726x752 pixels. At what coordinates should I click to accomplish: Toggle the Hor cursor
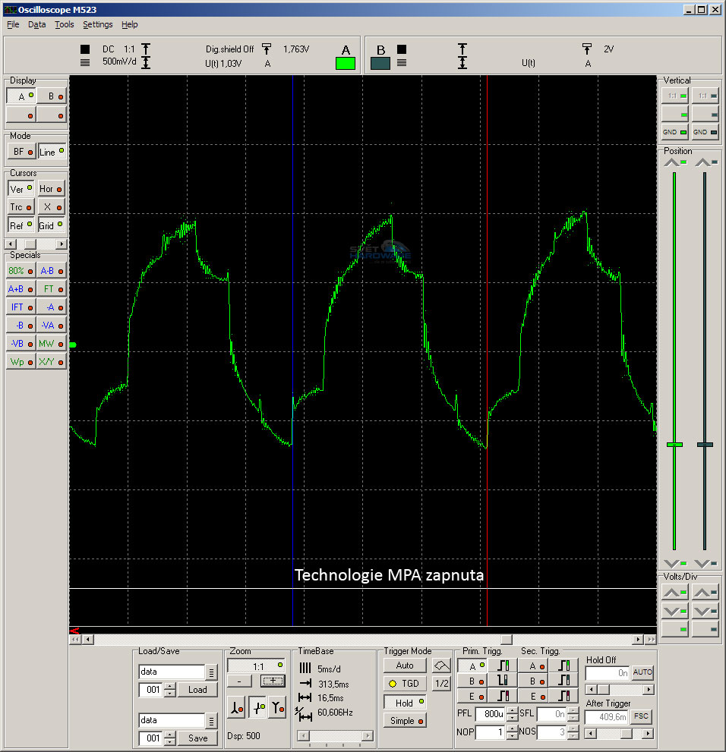[49, 188]
